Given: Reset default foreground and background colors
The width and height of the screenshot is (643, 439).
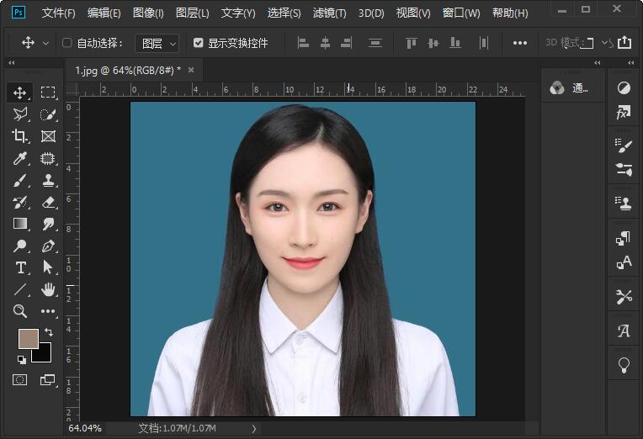Looking at the screenshot, I should point(22,360).
